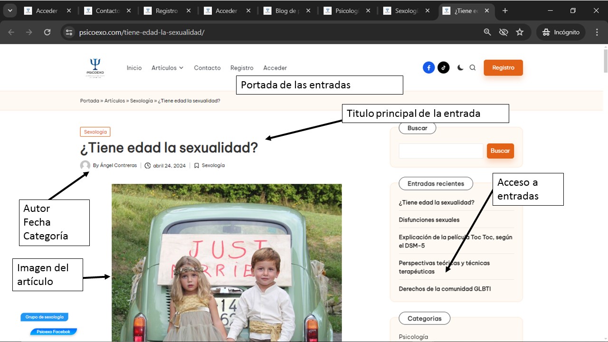Screen dimensions: 608x342
Task: Open the header search magnifier icon
Action: (x=473, y=68)
